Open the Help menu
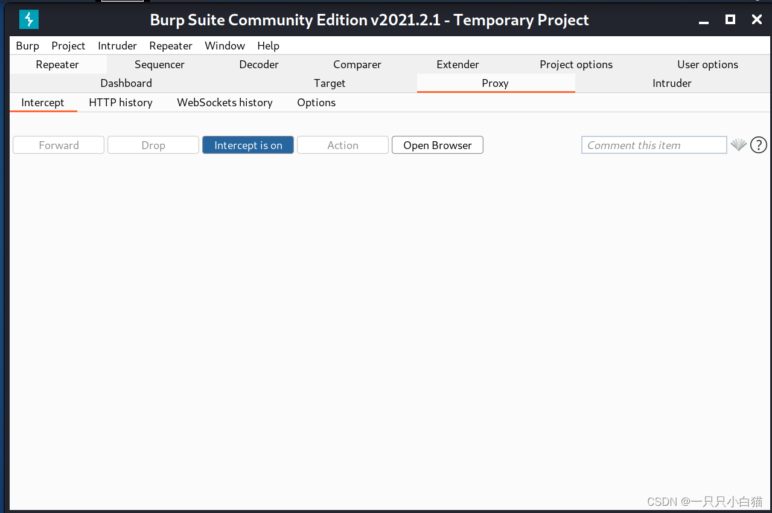The image size is (772, 513). tap(268, 46)
